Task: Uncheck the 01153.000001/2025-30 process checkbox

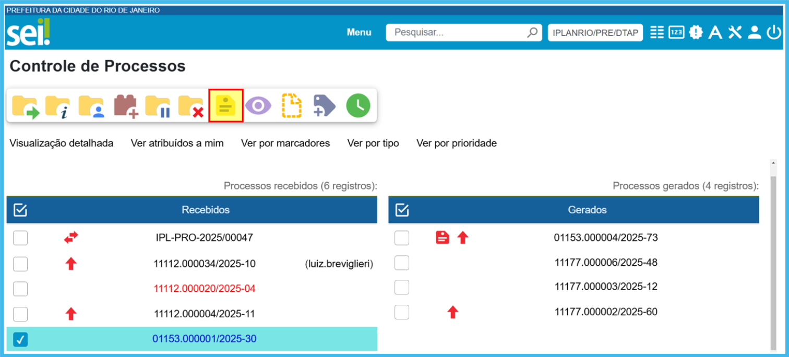Action: tap(20, 339)
